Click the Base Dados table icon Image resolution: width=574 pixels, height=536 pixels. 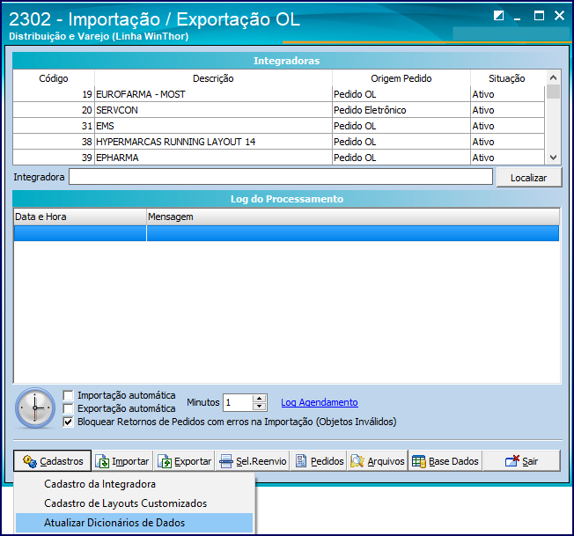419,461
